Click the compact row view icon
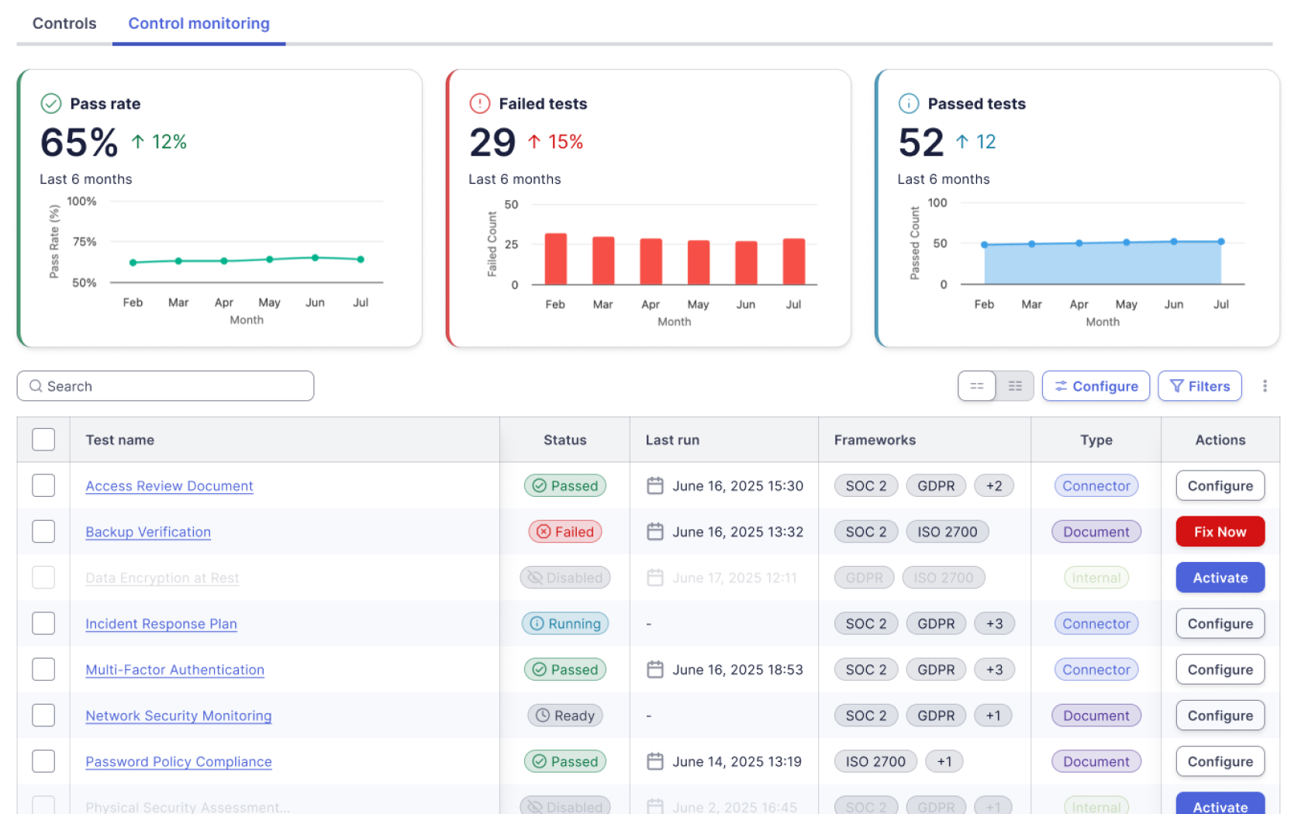This screenshot has width=1298, height=814. click(x=976, y=386)
